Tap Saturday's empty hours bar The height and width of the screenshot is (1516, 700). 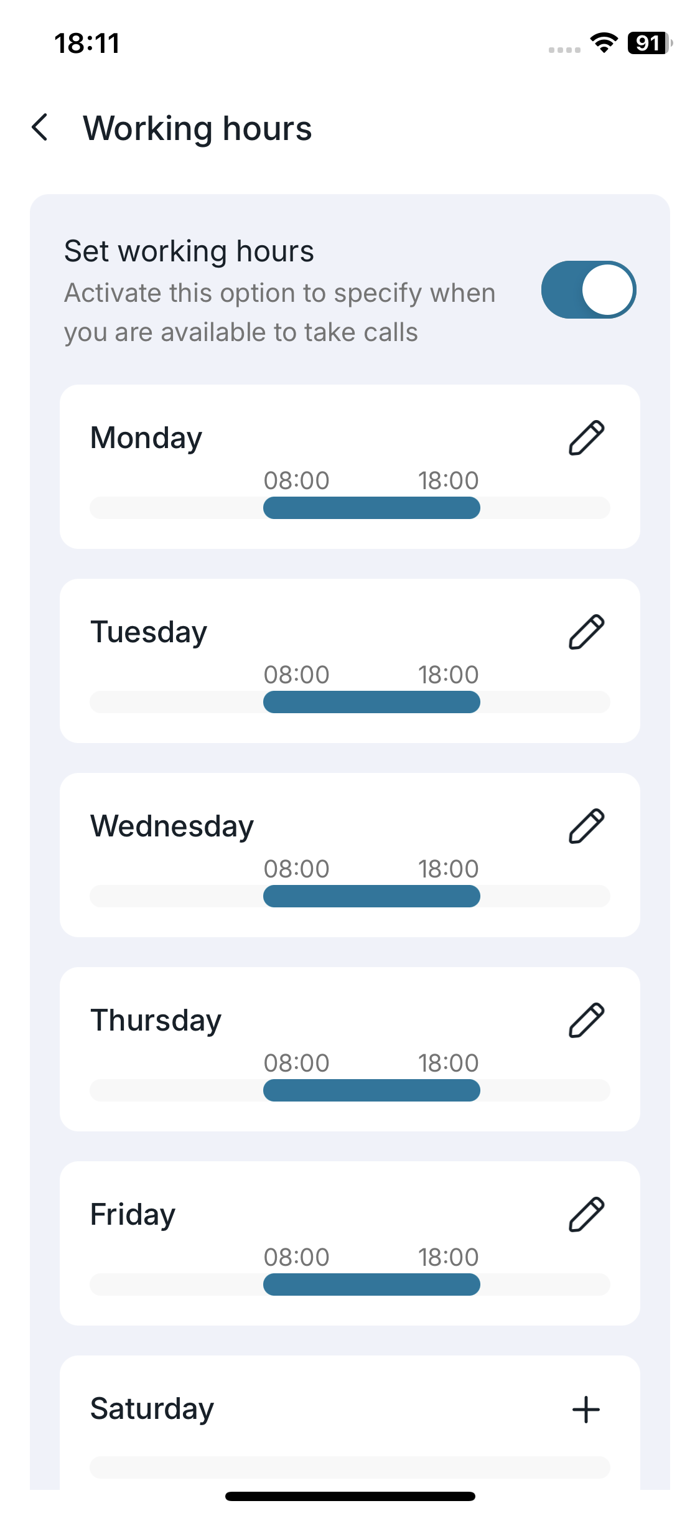pyautogui.click(x=350, y=1467)
